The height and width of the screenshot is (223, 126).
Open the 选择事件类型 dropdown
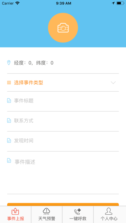pos(63,83)
